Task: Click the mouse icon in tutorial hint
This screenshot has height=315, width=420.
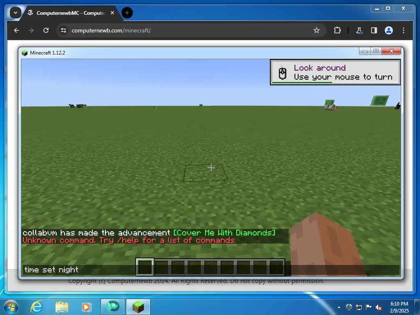Action: pyautogui.click(x=283, y=73)
